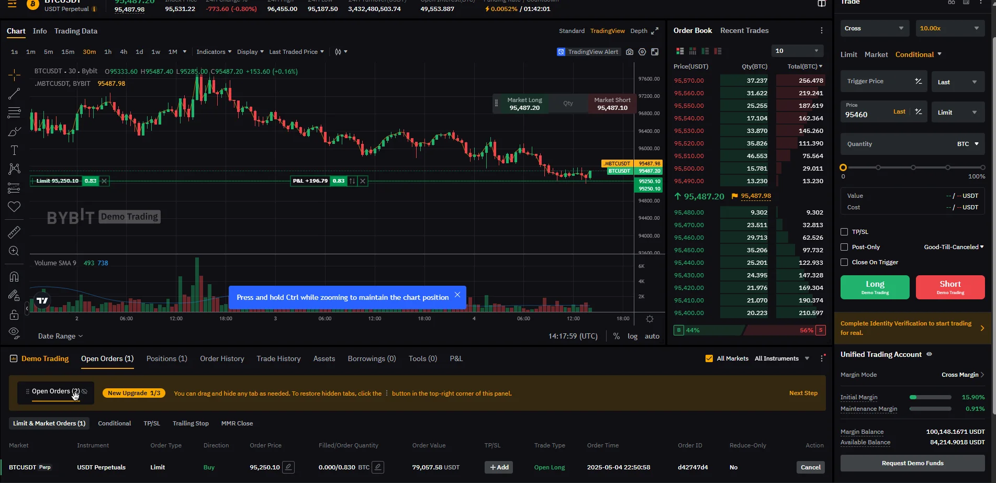The image size is (996, 483).
Task: Toggle Unified Trading Account balance visibility
Action: (930, 354)
